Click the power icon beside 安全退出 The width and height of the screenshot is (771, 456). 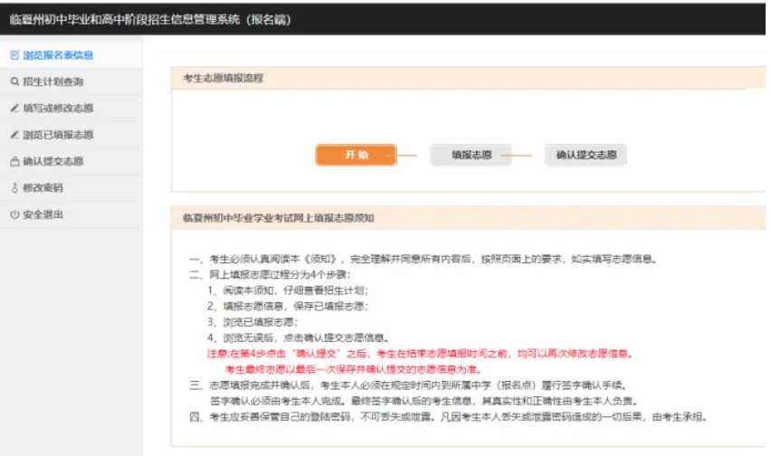pos(14,214)
